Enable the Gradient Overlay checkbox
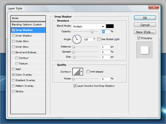This screenshot has width=166, height=124. (x=13, y=80)
